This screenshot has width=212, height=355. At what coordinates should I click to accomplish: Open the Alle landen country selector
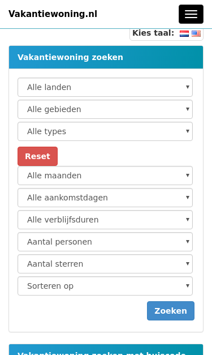click(105, 87)
